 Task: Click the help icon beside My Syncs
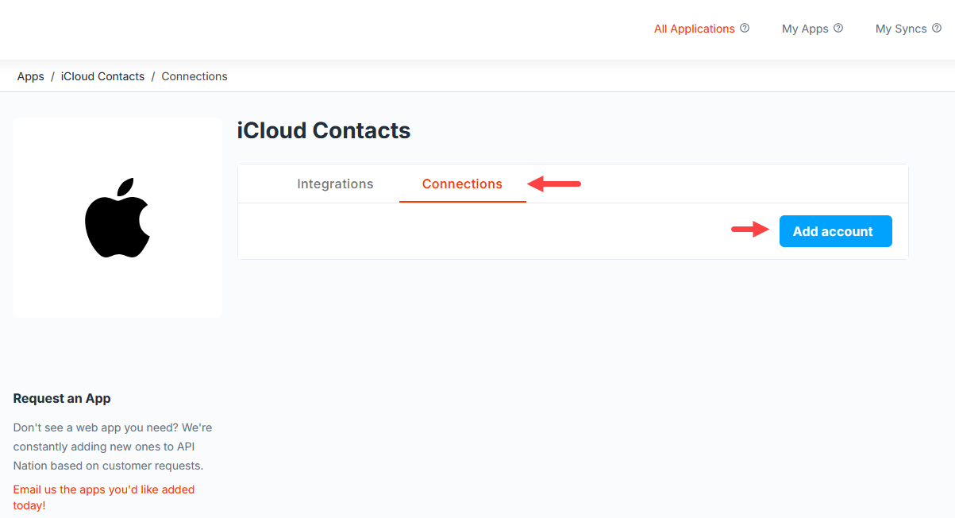[x=937, y=28]
